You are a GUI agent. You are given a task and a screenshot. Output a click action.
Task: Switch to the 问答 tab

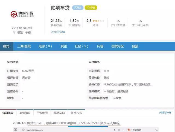[100, 46]
